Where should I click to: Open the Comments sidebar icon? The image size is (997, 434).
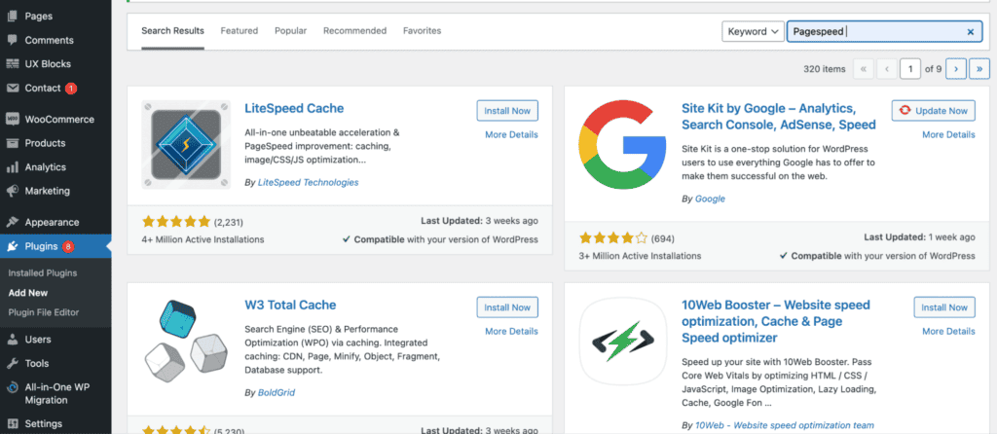point(12,40)
